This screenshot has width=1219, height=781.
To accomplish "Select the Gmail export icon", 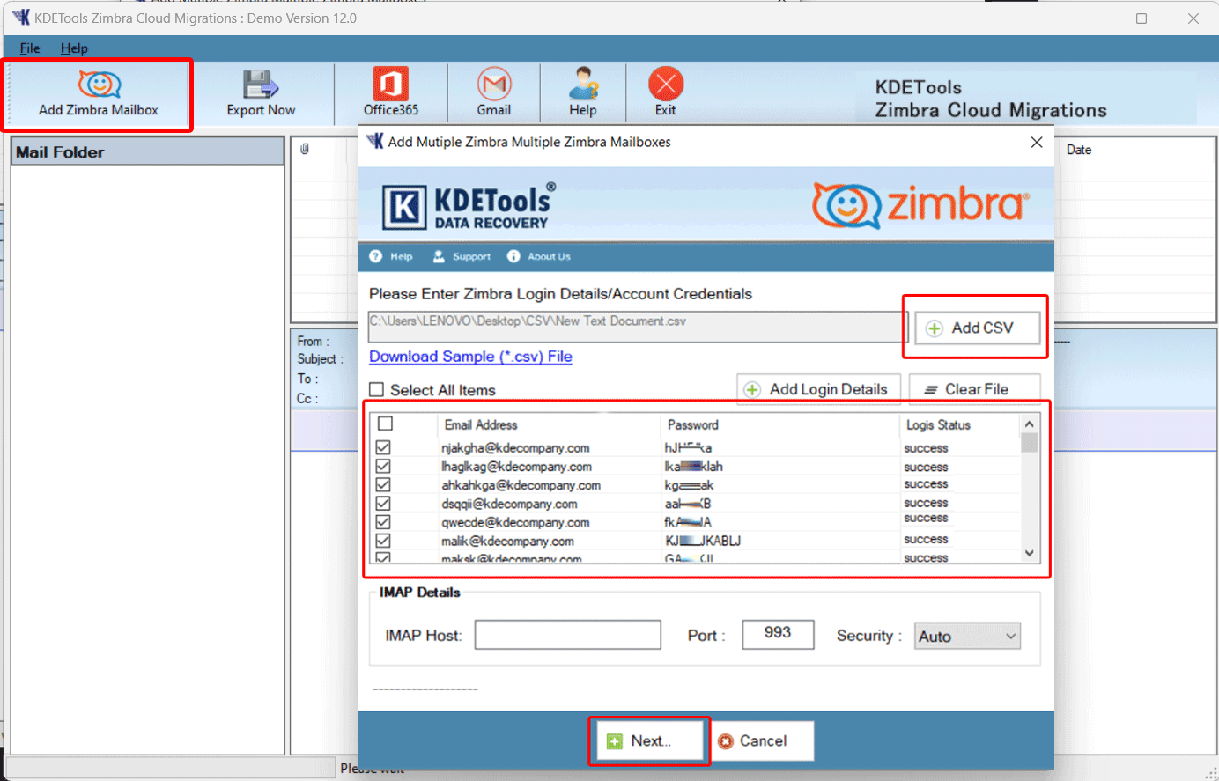I will (494, 85).
